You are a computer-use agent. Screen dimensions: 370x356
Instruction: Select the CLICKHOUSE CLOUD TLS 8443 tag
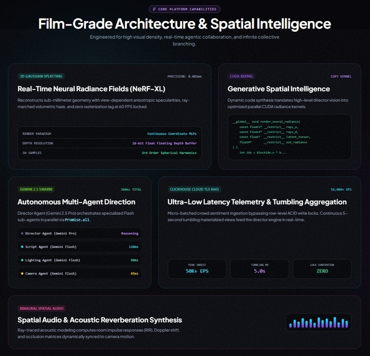pos(194,189)
